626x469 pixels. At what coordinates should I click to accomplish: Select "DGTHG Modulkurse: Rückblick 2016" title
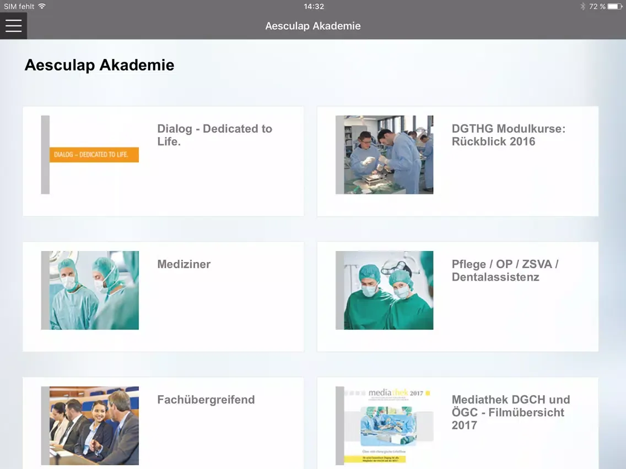pos(509,135)
